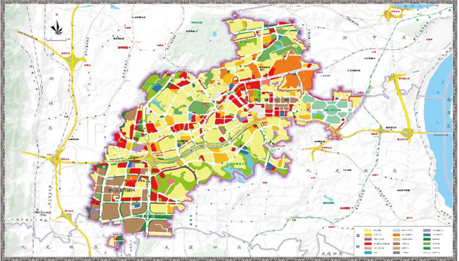
Task: Click the small isolated planned area at bottom
Action: 116,242
